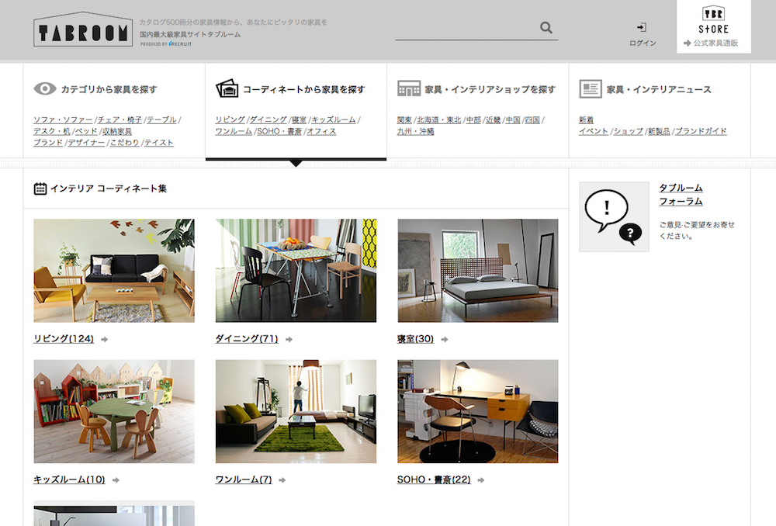
Task: Click arrow icon next to リビング(124)
Action: (x=105, y=340)
